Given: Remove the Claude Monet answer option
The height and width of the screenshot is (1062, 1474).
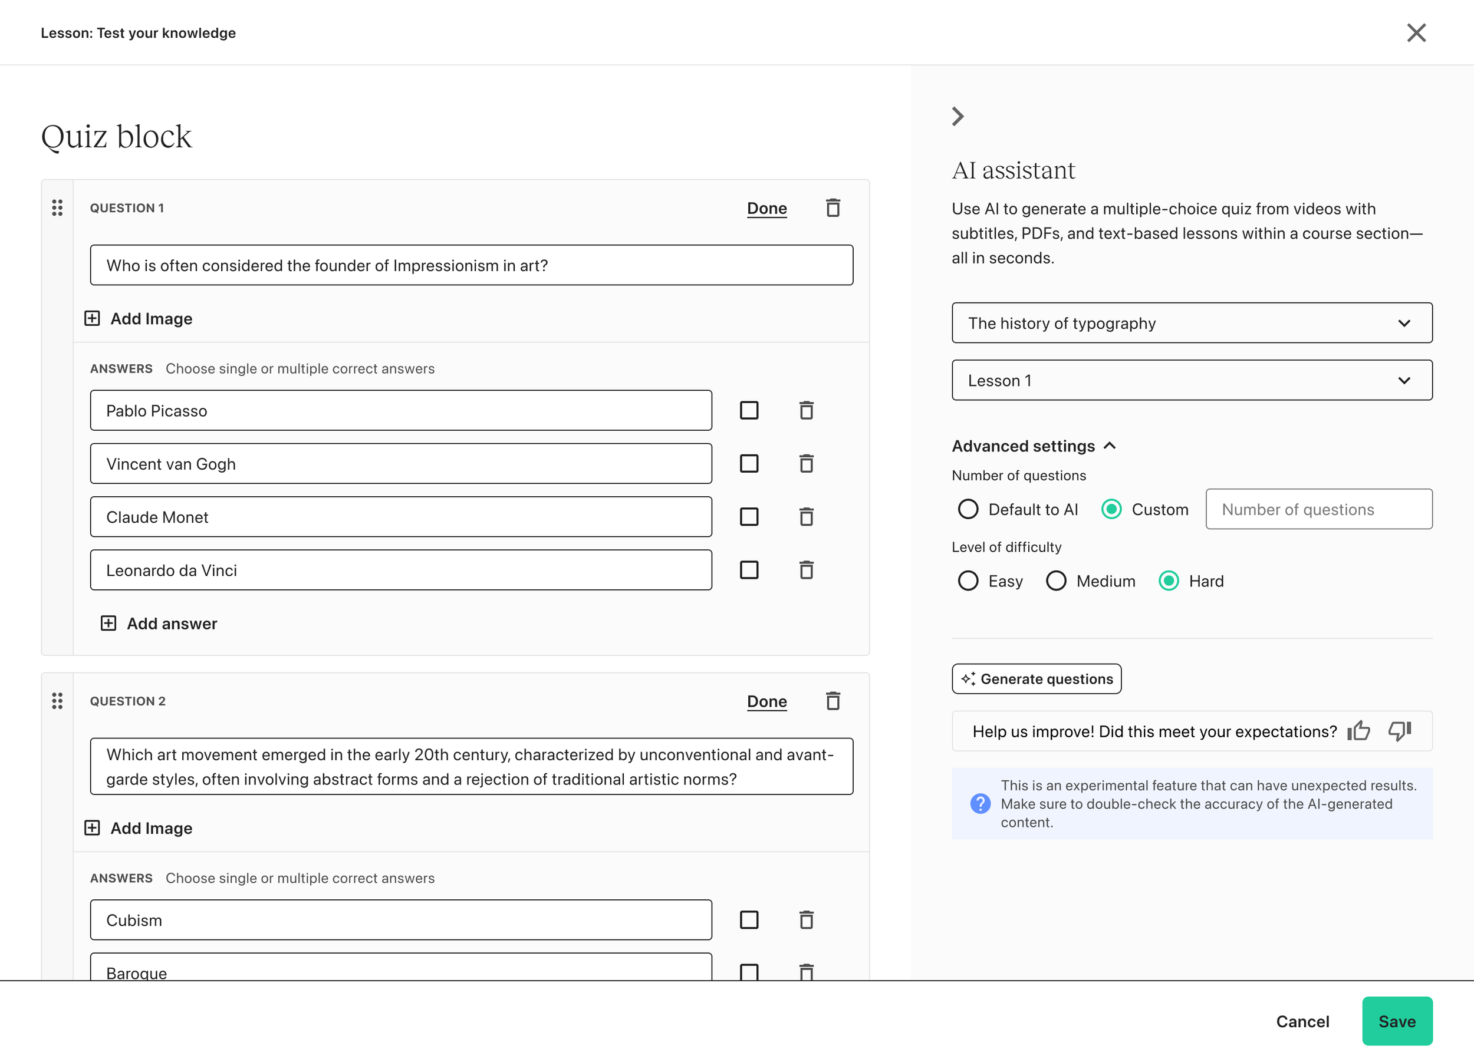Looking at the screenshot, I should pyautogui.click(x=806, y=517).
